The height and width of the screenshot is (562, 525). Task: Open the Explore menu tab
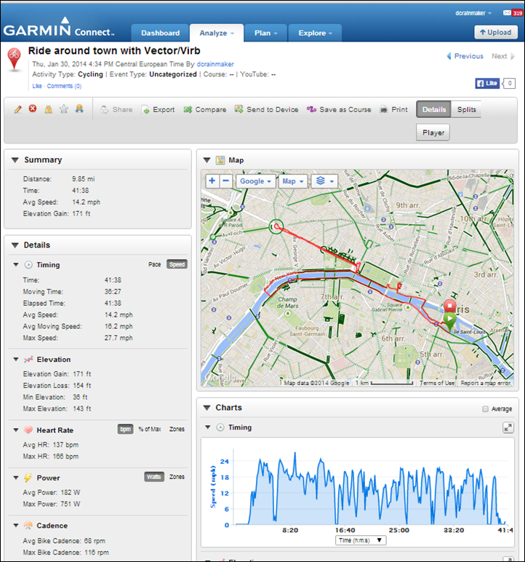[315, 33]
